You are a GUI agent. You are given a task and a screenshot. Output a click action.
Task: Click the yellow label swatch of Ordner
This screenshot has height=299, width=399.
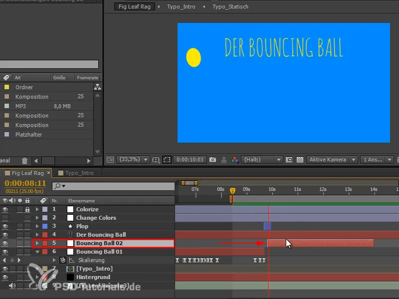click(x=6, y=87)
